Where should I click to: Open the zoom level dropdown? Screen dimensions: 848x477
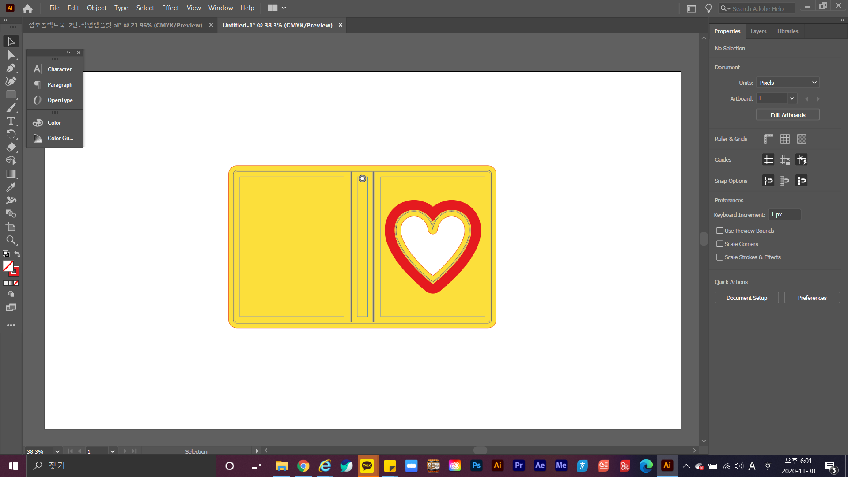point(57,451)
